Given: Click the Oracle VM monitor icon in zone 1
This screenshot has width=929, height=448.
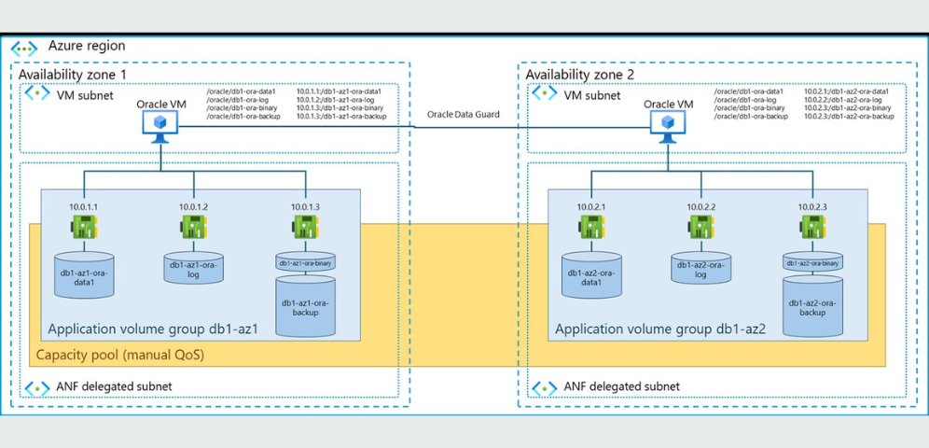Looking at the screenshot, I should pyautogui.click(x=160, y=128).
